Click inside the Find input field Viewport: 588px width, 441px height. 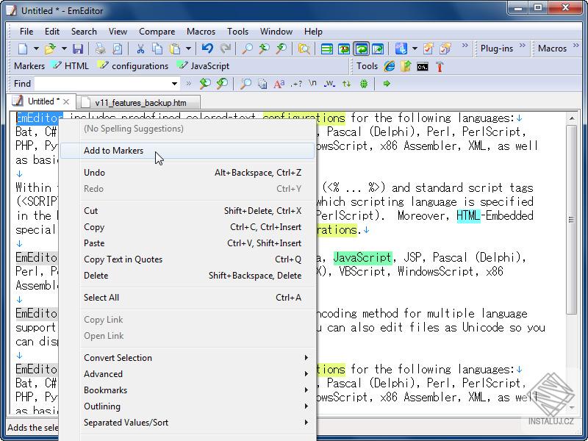pyautogui.click(x=101, y=84)
